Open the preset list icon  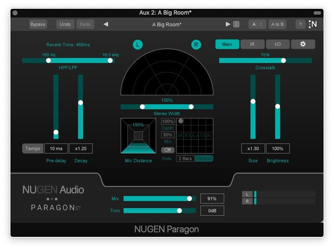(236, 24)
